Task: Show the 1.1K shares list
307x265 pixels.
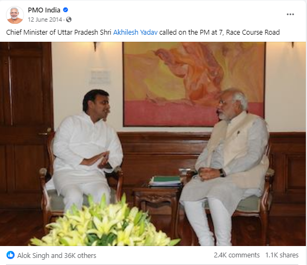Action: point(282,255)
